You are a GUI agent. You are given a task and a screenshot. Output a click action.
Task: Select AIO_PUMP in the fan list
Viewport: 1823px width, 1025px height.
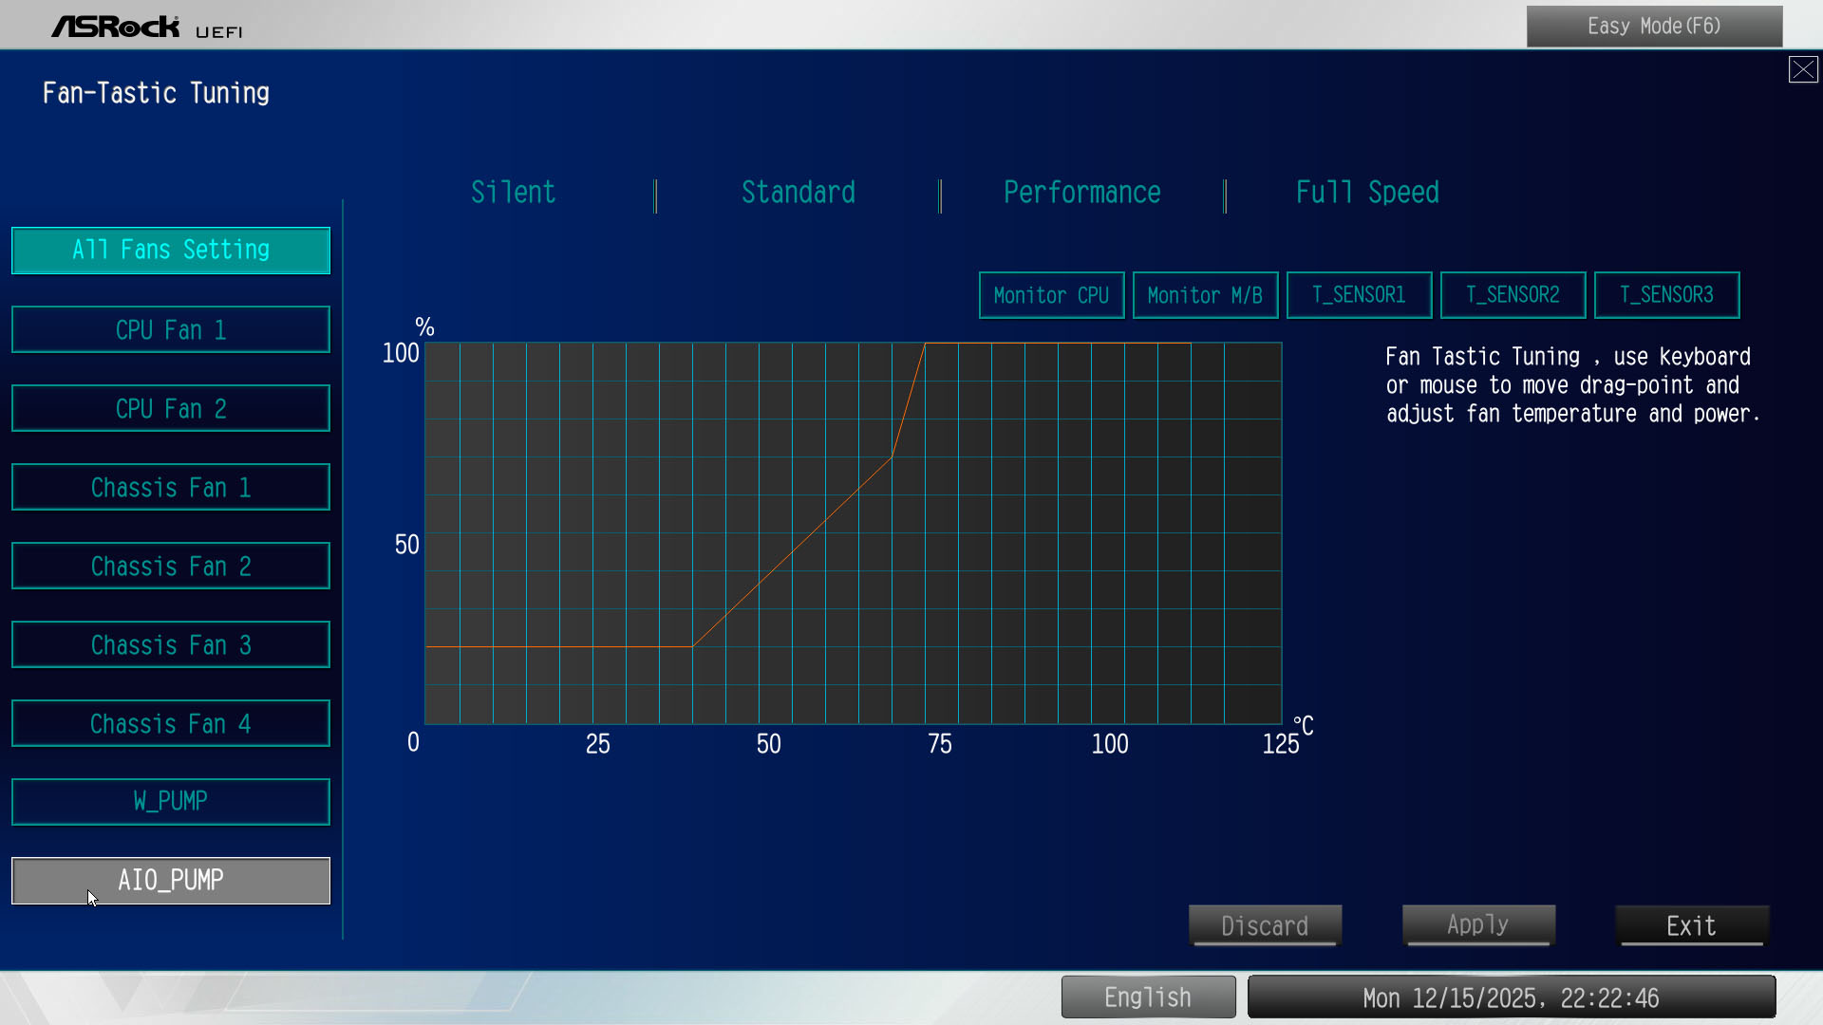(x=171, y=881)
